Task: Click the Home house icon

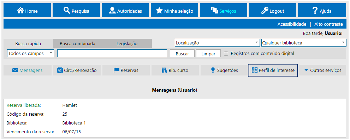Action: point(20,11)
